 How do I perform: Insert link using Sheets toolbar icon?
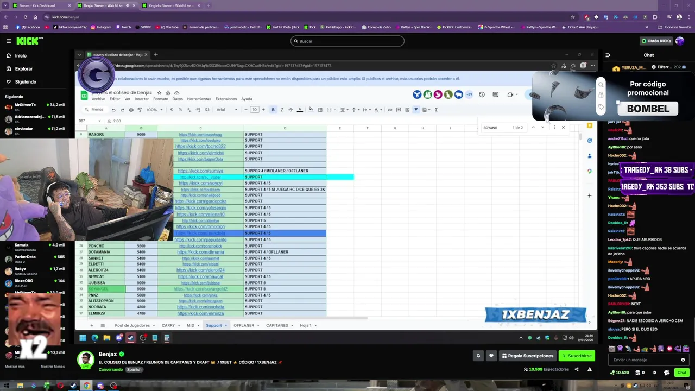390,110
